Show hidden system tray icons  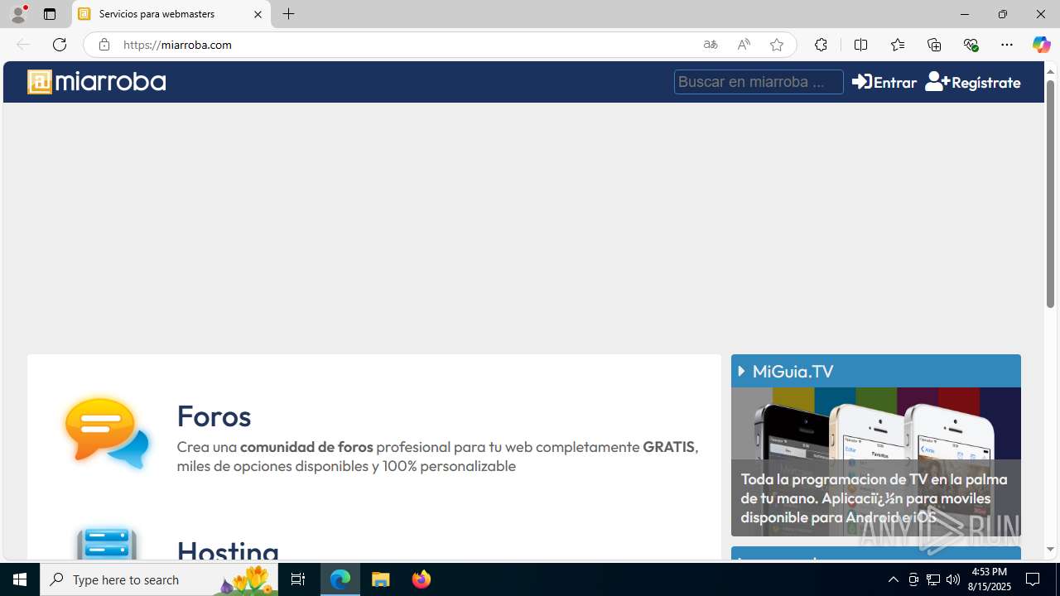[x=893, y=579]
